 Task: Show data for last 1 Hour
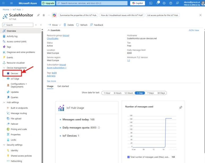pos(107,93)
